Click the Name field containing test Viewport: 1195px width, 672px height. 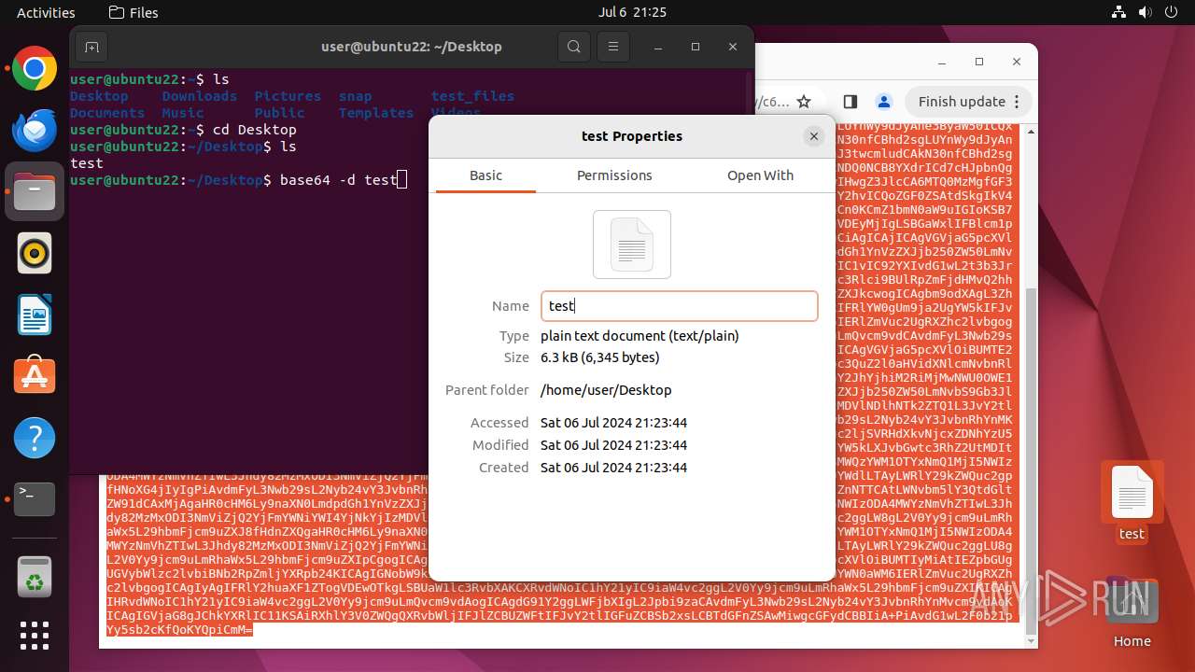679,306
